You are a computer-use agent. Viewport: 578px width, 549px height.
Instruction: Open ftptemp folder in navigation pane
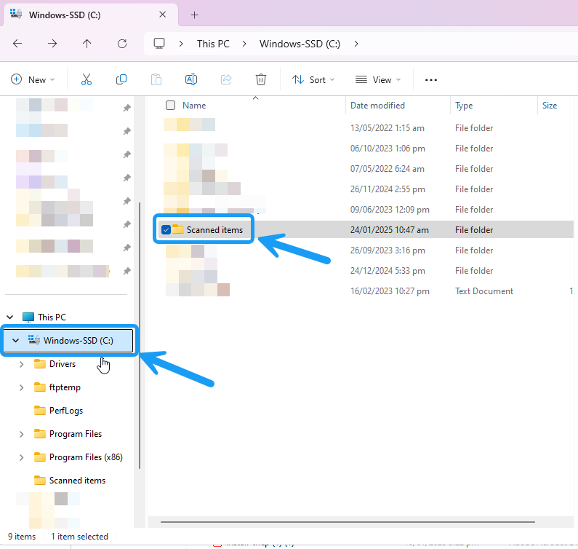[x=65, y=387]
